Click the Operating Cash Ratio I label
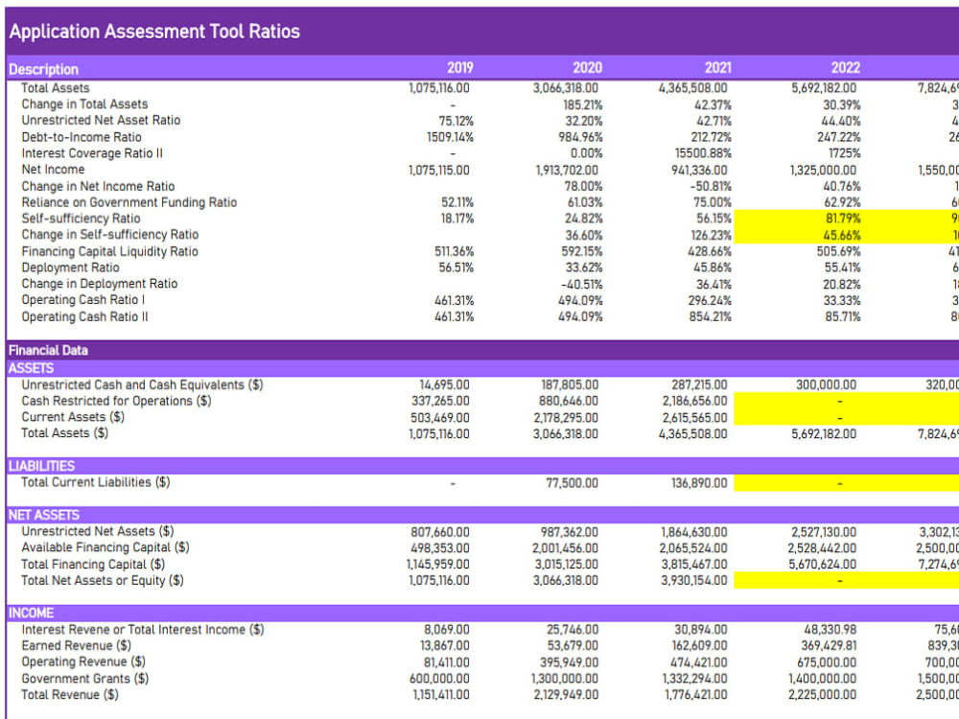 (x=83, y=299)
